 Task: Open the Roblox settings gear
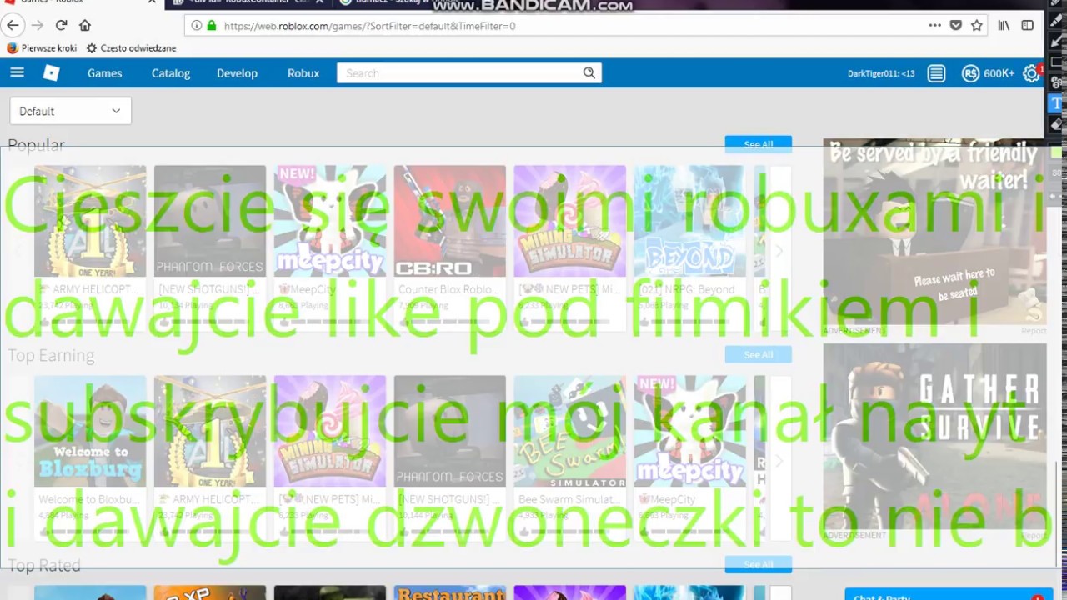coord(1031,73)
